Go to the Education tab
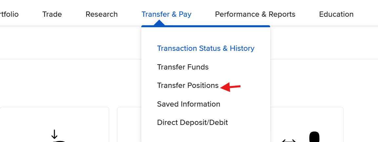Viewport: 378px width, 142px height. 336,14
